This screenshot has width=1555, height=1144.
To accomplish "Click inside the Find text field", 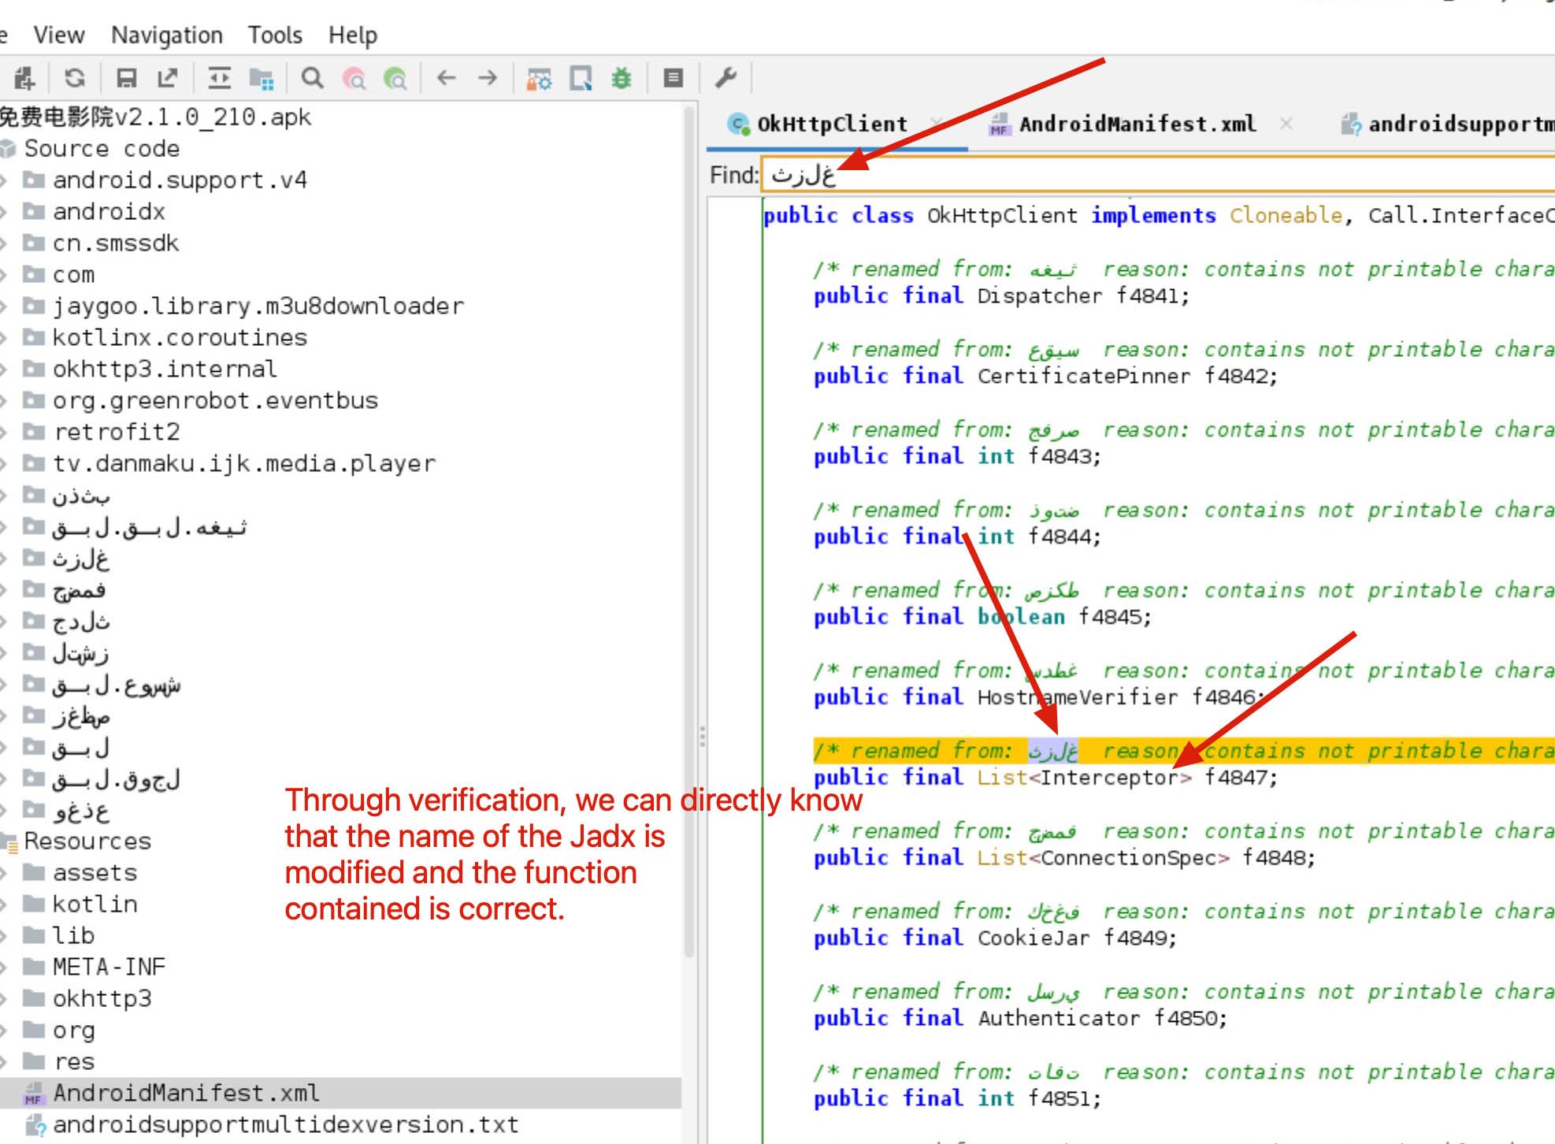I will [x=1182, y=175].
